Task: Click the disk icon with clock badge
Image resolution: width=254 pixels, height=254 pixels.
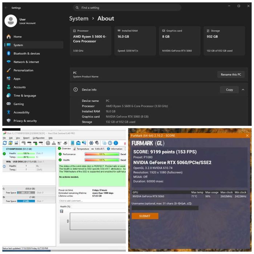Action: click(x=29, y=143)
